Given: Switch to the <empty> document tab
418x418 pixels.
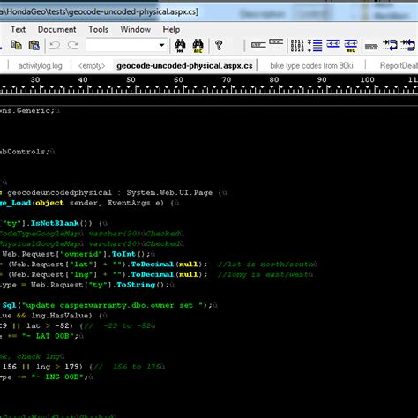Looking at the screenshot, I should pyautogui.click(x=92, y=65).
